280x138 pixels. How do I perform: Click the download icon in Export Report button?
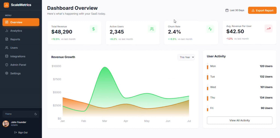[x=253, y=10]
